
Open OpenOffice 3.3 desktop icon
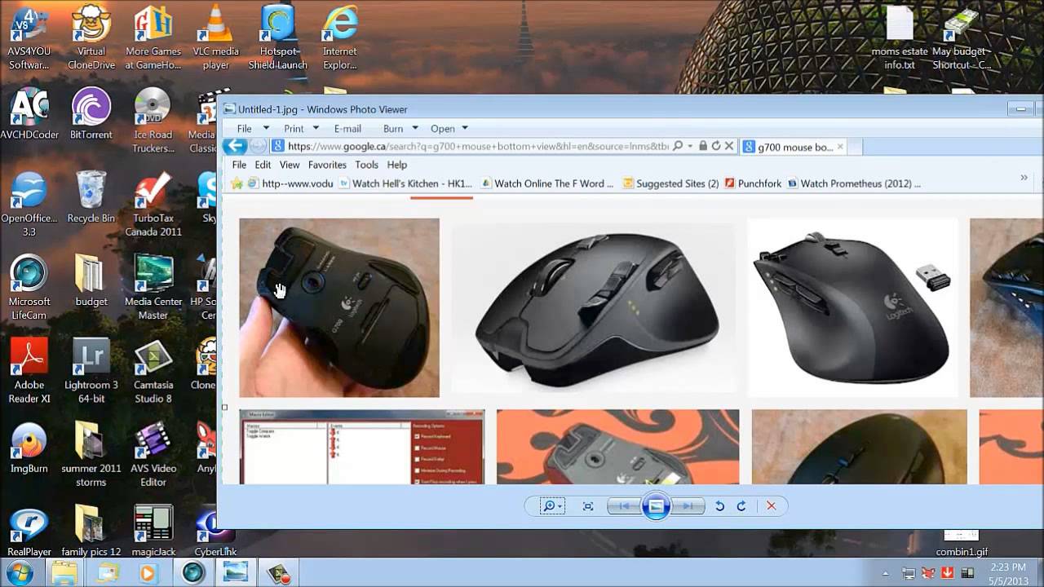point(29,204)
